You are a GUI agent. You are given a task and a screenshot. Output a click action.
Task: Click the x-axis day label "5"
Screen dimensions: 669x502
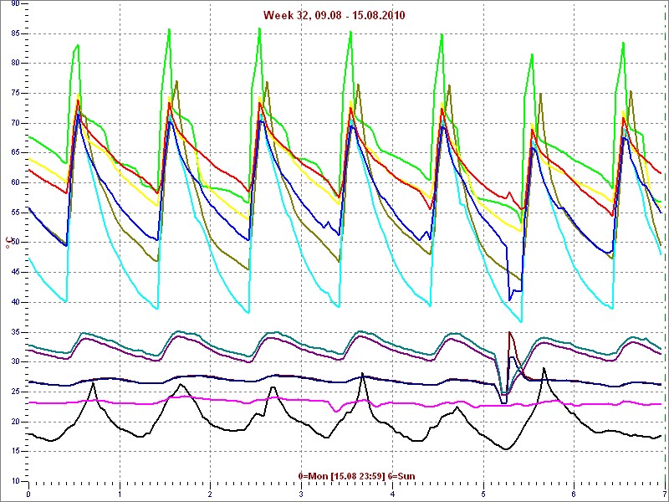point(483,494)
